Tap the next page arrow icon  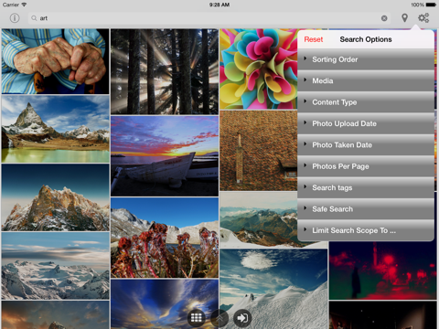point(242,318)
